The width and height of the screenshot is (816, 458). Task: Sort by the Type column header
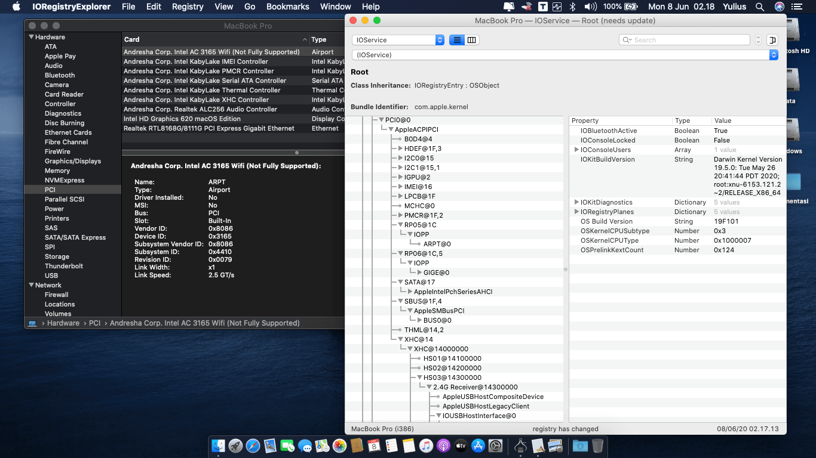click(327, 39)
